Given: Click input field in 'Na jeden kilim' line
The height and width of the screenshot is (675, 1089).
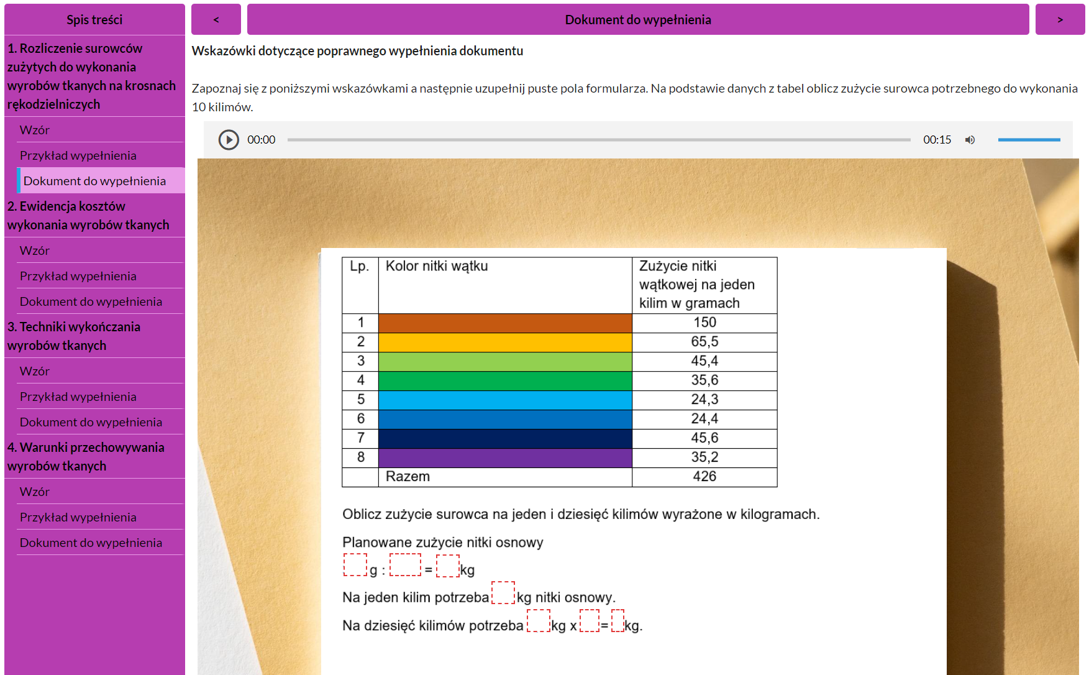Looking at the screenshot, I should pos(503,592).
